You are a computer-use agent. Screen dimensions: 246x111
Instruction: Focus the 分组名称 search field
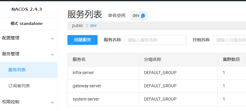(230, 40)
